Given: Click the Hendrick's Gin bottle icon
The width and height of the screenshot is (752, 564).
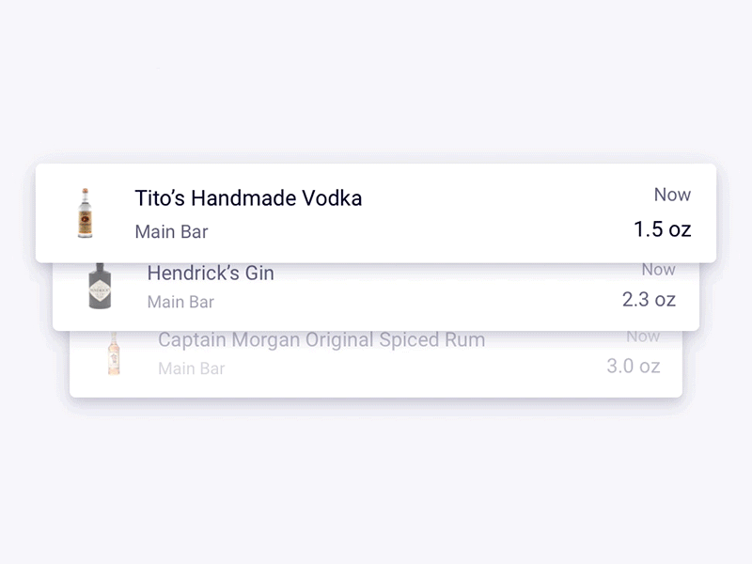Looking at the screenshot, I should click(x=100, y=286).
